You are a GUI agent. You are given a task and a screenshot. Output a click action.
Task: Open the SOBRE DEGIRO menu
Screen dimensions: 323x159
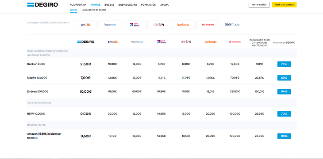pyautogui.click(x=127, y=5)
